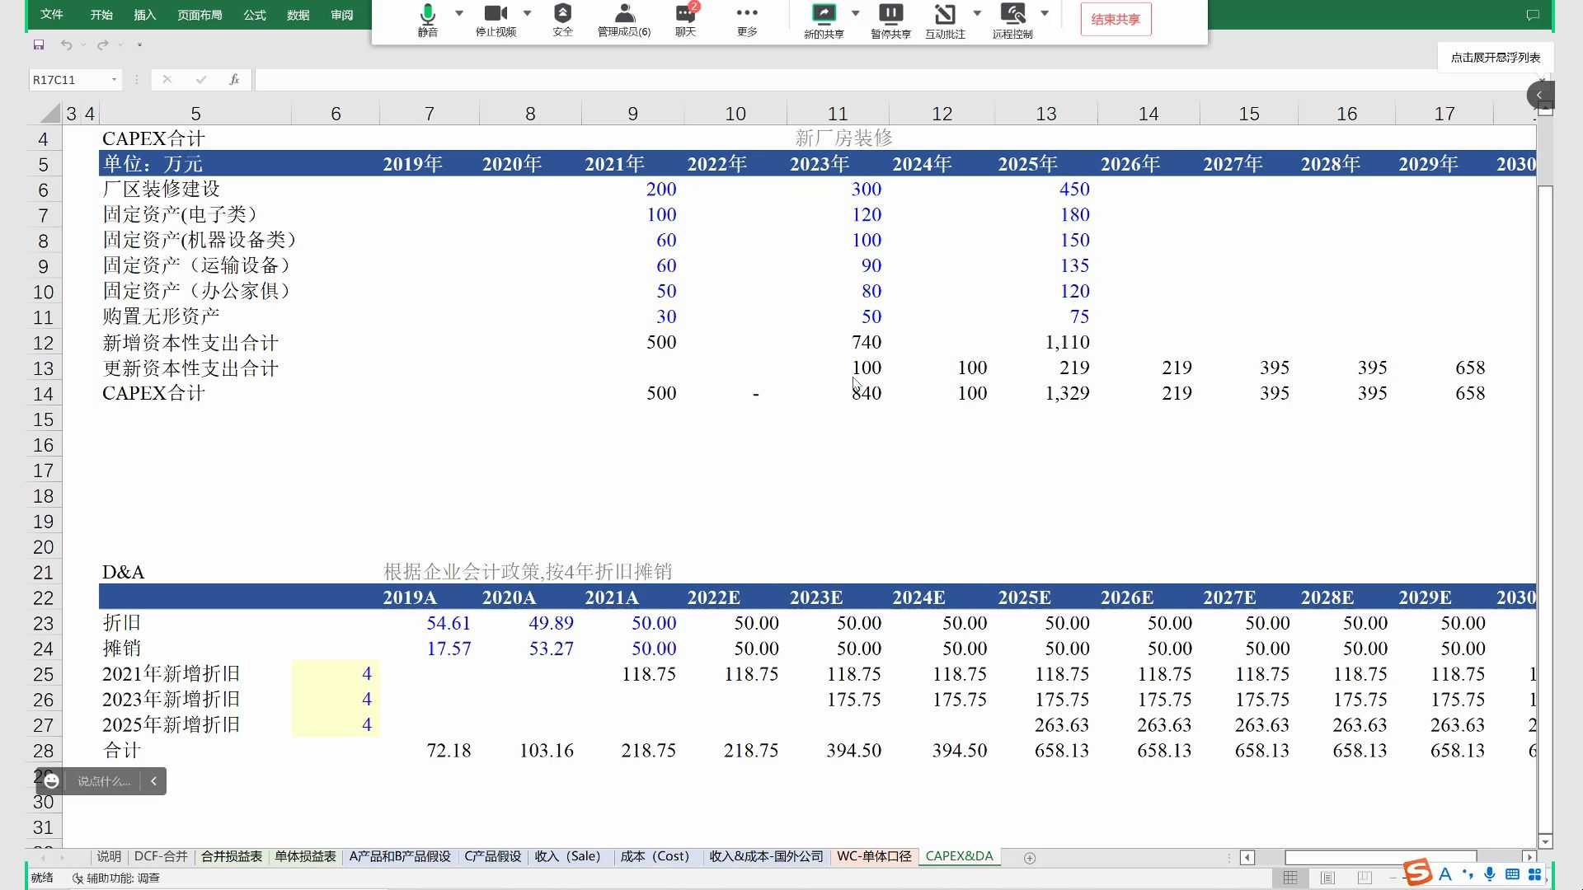1583x890 pixels.
Task: Open the emoji picker in chat bar
Action: [x=51, y=780]
